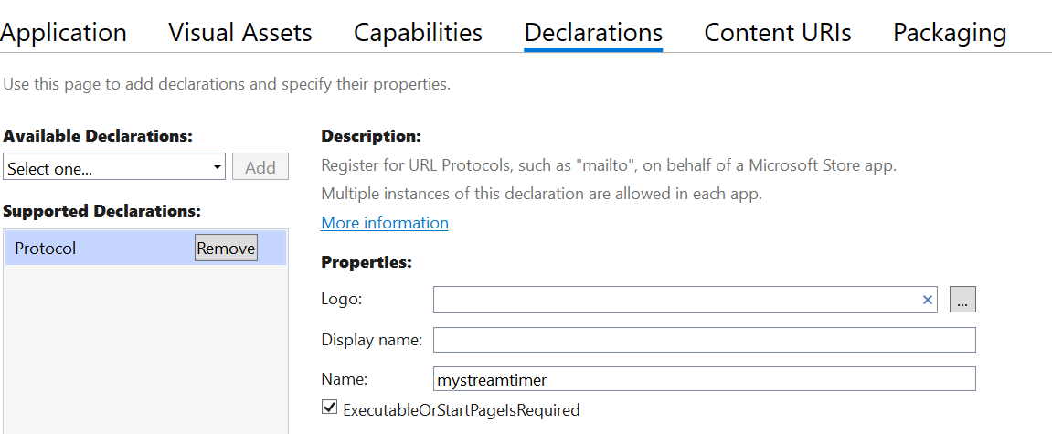Expand the Available Declarations 'Select one...' dropdown
The width and height of the screenshot is (1052, 434).
pos(114,167)
